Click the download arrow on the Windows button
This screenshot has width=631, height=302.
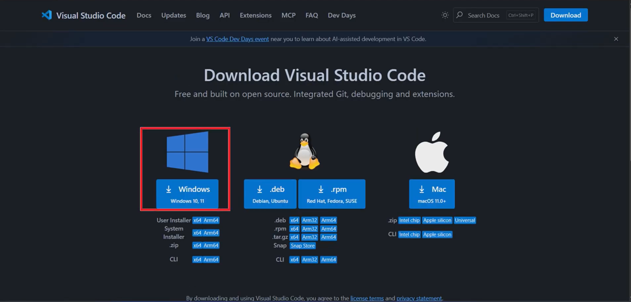[169, 189]
